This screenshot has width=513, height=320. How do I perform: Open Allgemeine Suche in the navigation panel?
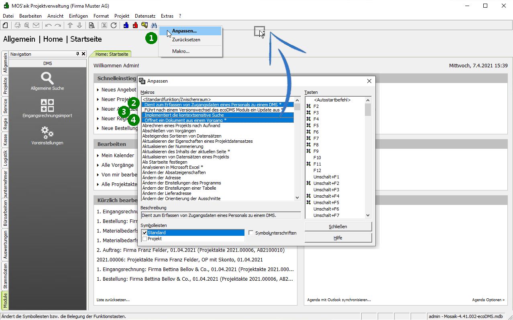(x=47, y=81)
